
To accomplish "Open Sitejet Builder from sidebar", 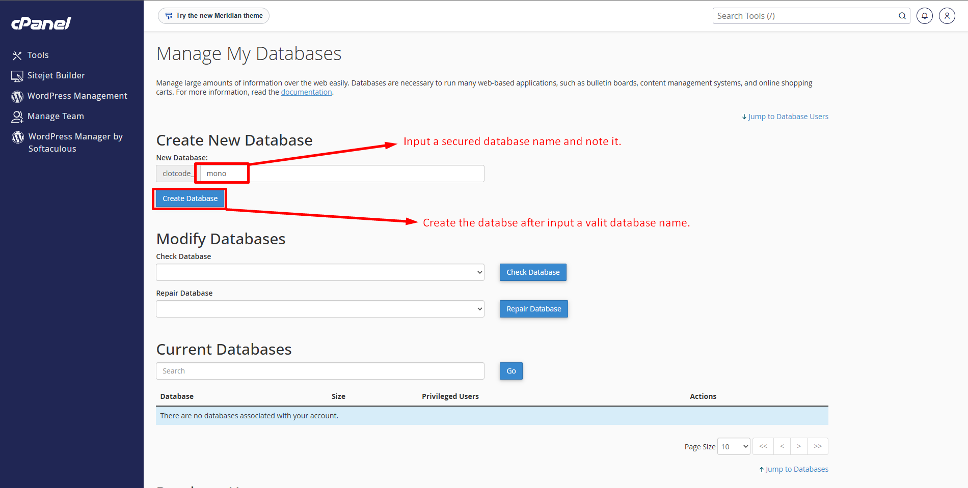I will coord(56,75).
